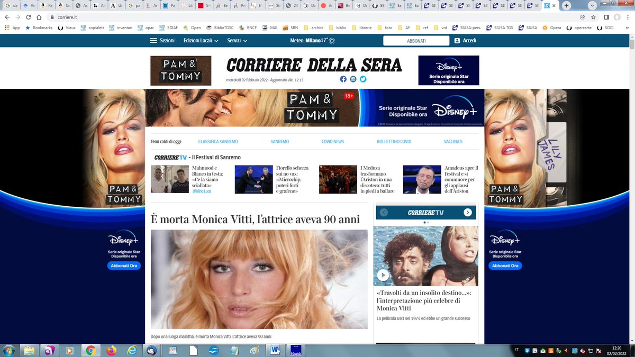Select the VACCINATI topic
This screenshot has height=357, width=635.
(x=453, y=142)
